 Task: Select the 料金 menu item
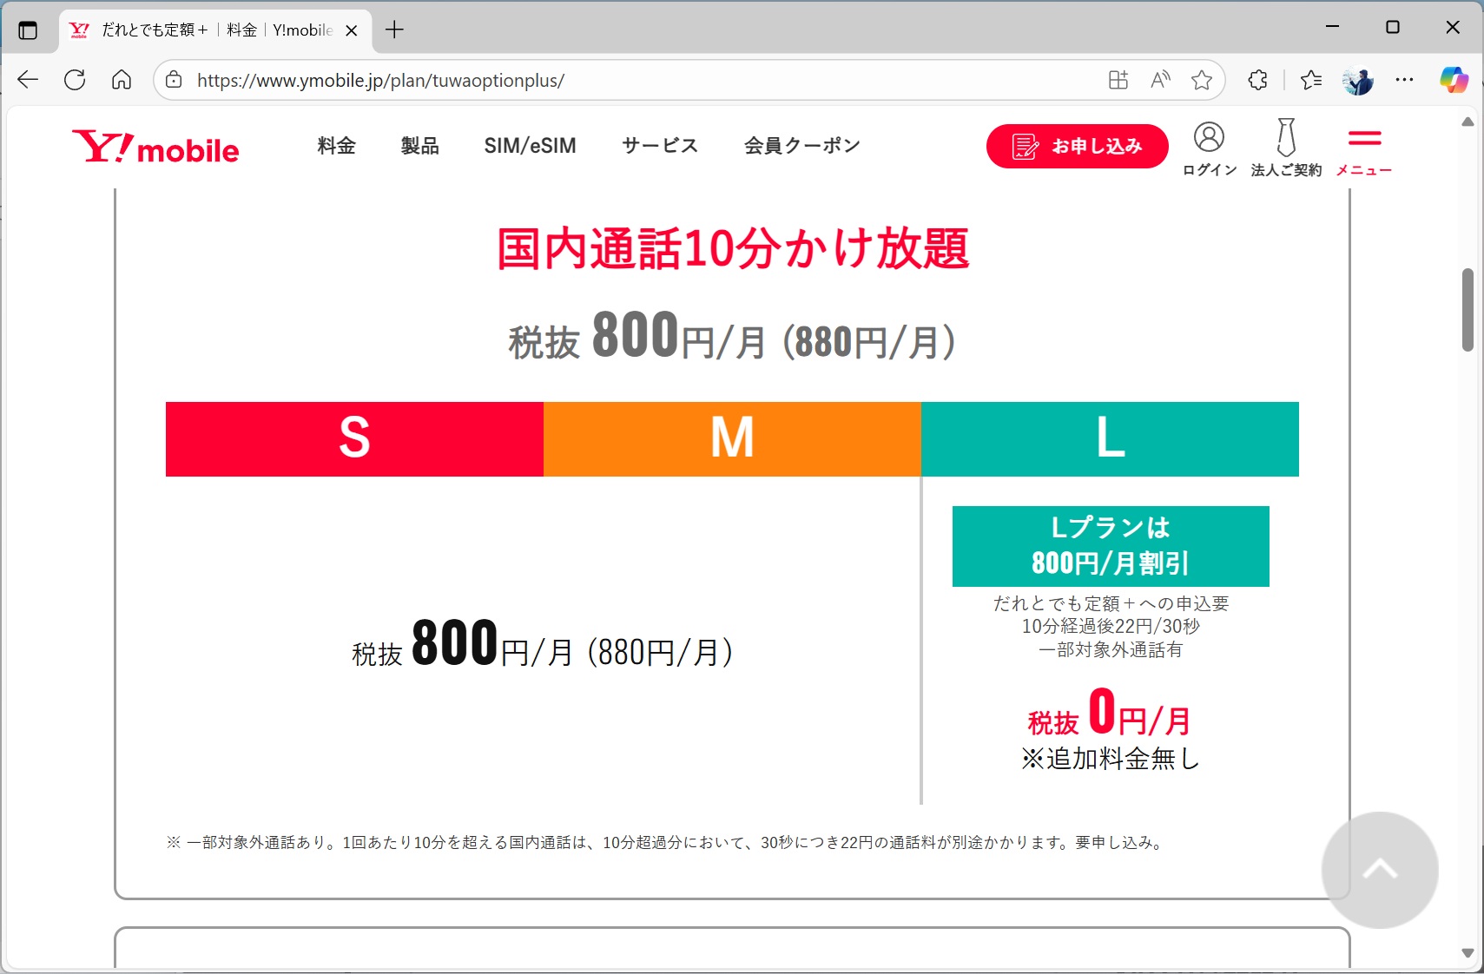click(x=336, y=145)
